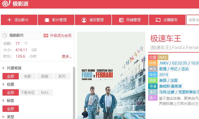Click the 极影派 app name

tap(20, 4)
